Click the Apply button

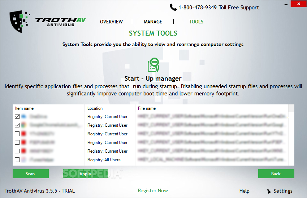85,174
